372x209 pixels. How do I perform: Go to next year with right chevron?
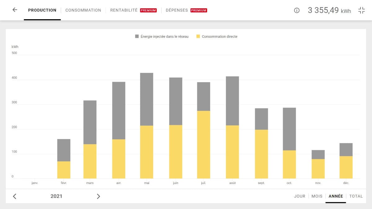(x=98, y=196)
